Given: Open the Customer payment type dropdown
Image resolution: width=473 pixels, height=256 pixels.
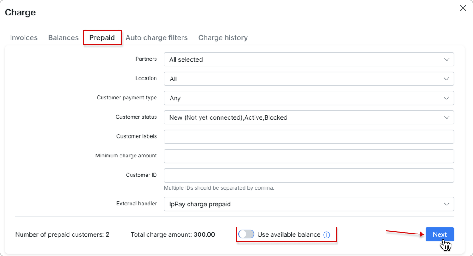Looking at the screenshot, I should pos(309,98).
